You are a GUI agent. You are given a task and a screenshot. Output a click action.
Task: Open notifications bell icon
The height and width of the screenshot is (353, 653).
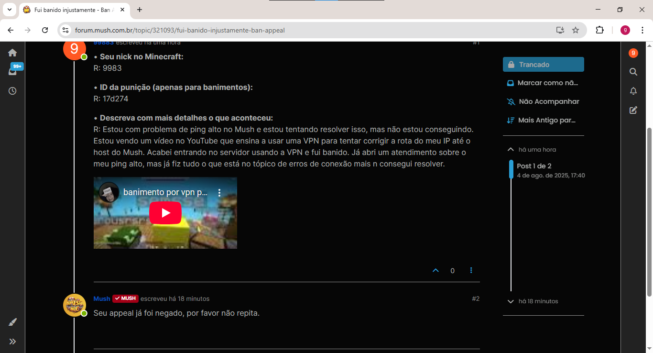click(633, 91)
